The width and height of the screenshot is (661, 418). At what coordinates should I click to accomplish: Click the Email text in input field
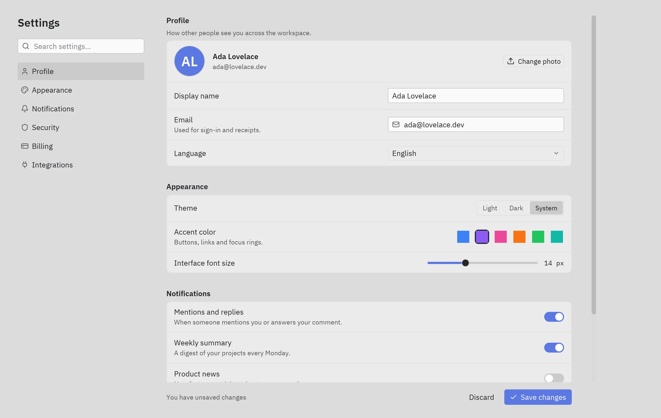(x=434, y=125)
